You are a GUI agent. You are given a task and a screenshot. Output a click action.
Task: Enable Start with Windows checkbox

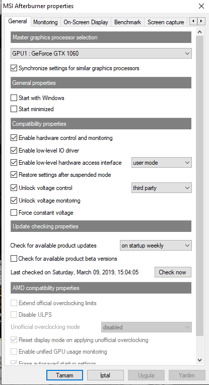tap(14, 98)
